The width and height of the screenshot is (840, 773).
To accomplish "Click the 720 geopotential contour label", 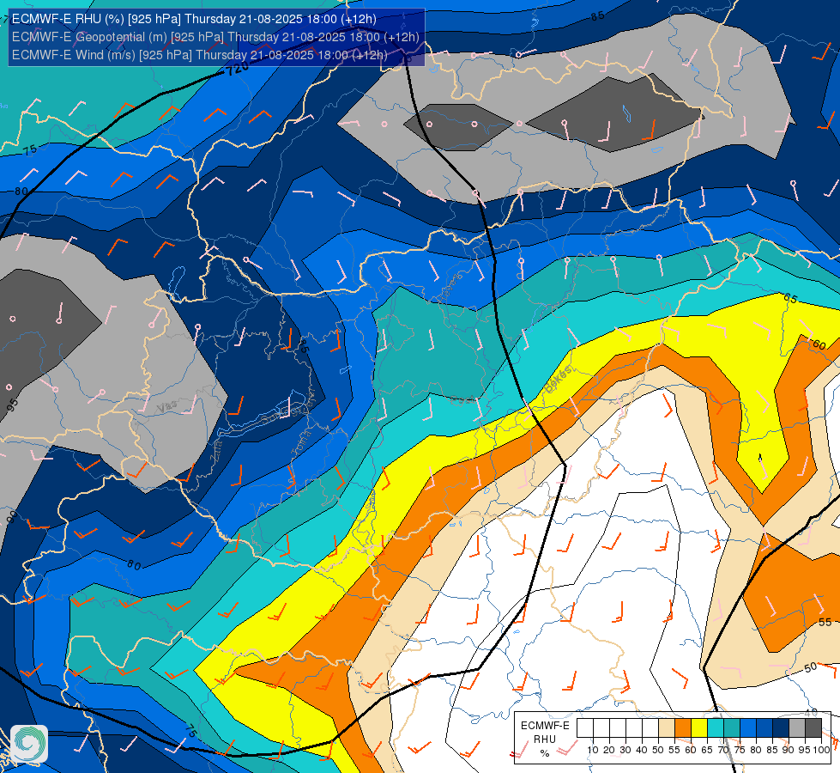I will point(238,69).
